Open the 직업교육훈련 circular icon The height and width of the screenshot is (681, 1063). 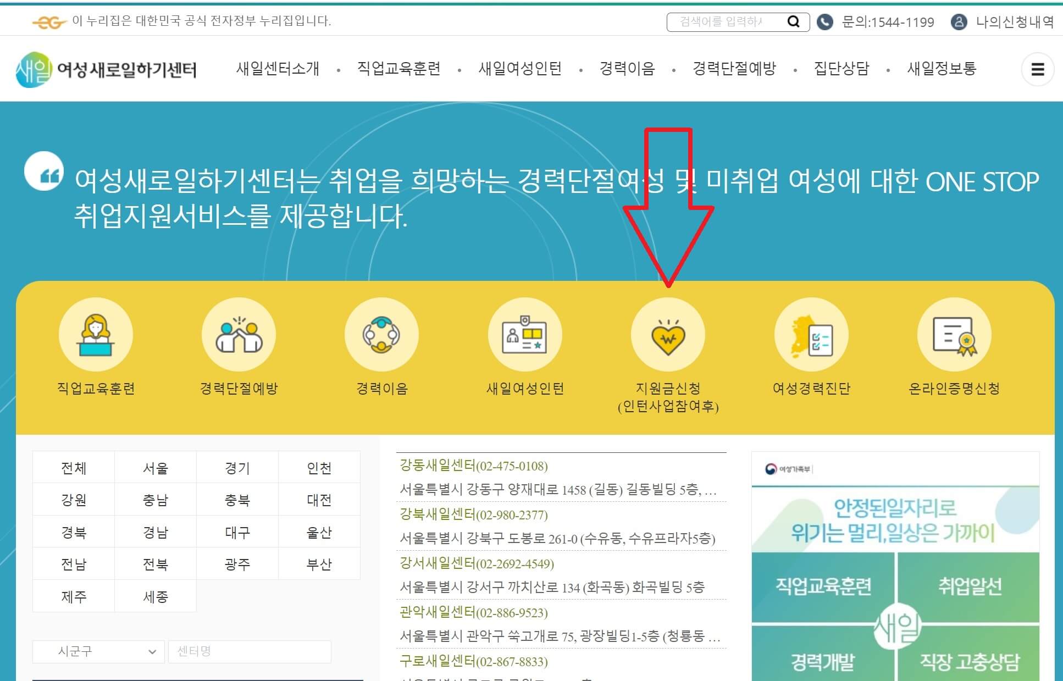pos(95,334)
